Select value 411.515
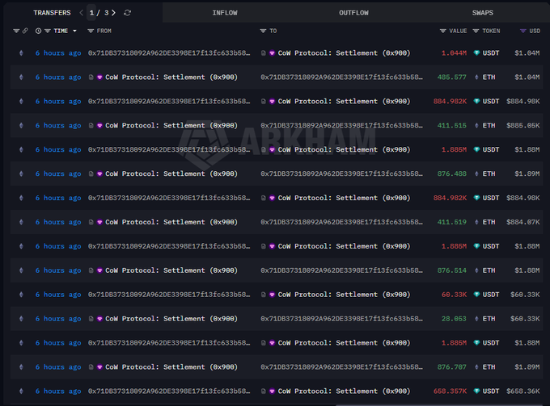This screenshot has height=406, width=550. pos(452,125)
